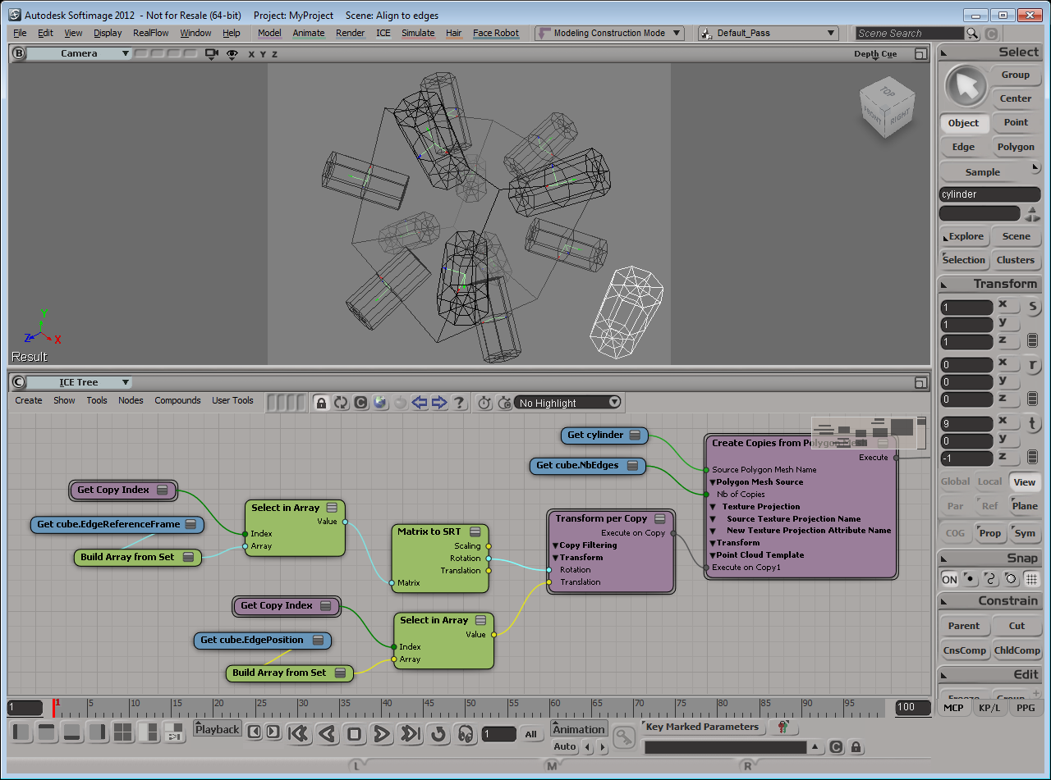Toggle the snap ON button

pos(949,579)
